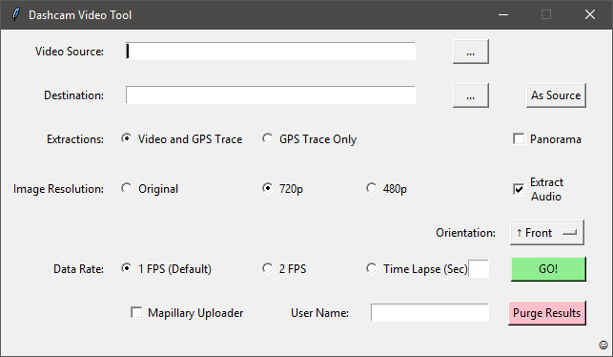Minimize the Dashcam Video Tool window
Image resolution: width=613 pixels, height=357 pixels.
pos(503,15)
